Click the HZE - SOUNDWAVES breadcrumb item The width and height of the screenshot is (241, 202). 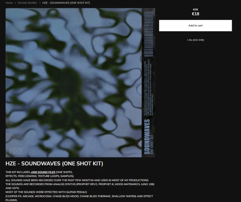pos(66,3)
